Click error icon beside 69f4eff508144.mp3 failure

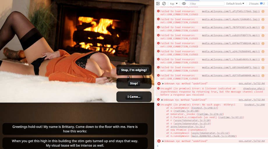point(158,43)
